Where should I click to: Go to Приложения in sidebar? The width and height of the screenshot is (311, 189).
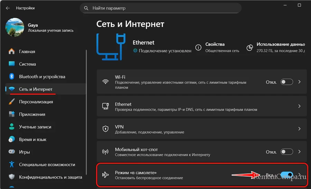32,114
